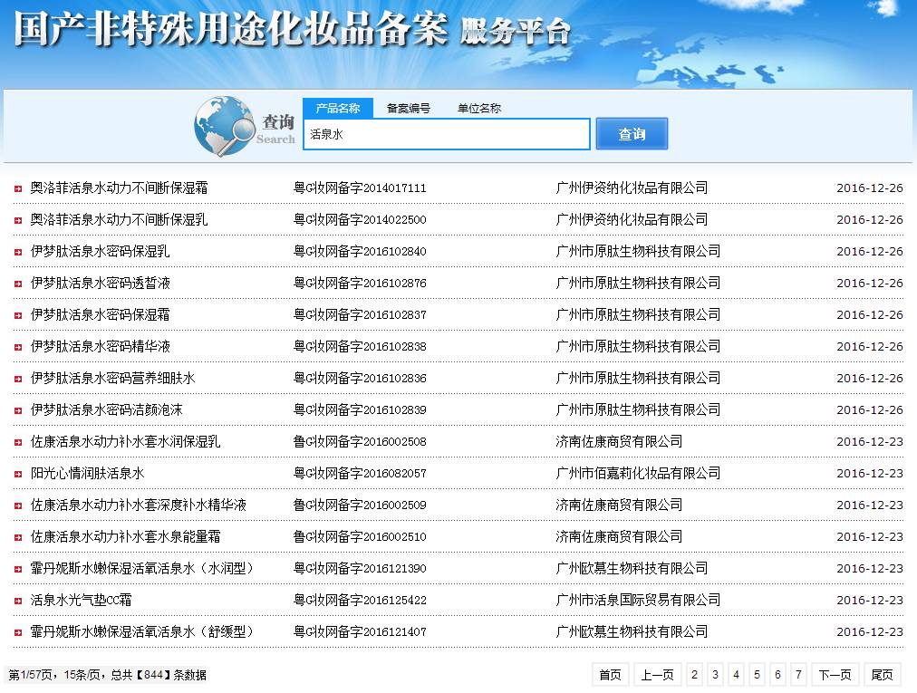Click red arrow icon beside 佐康活泉水动力补水套水泉能量霜
Viewport: 917px width, 693px height.
tap(18, 537)
